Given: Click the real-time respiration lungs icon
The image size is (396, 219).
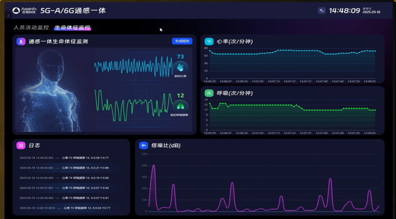Looking at the screenshot, I should point(180,106).
